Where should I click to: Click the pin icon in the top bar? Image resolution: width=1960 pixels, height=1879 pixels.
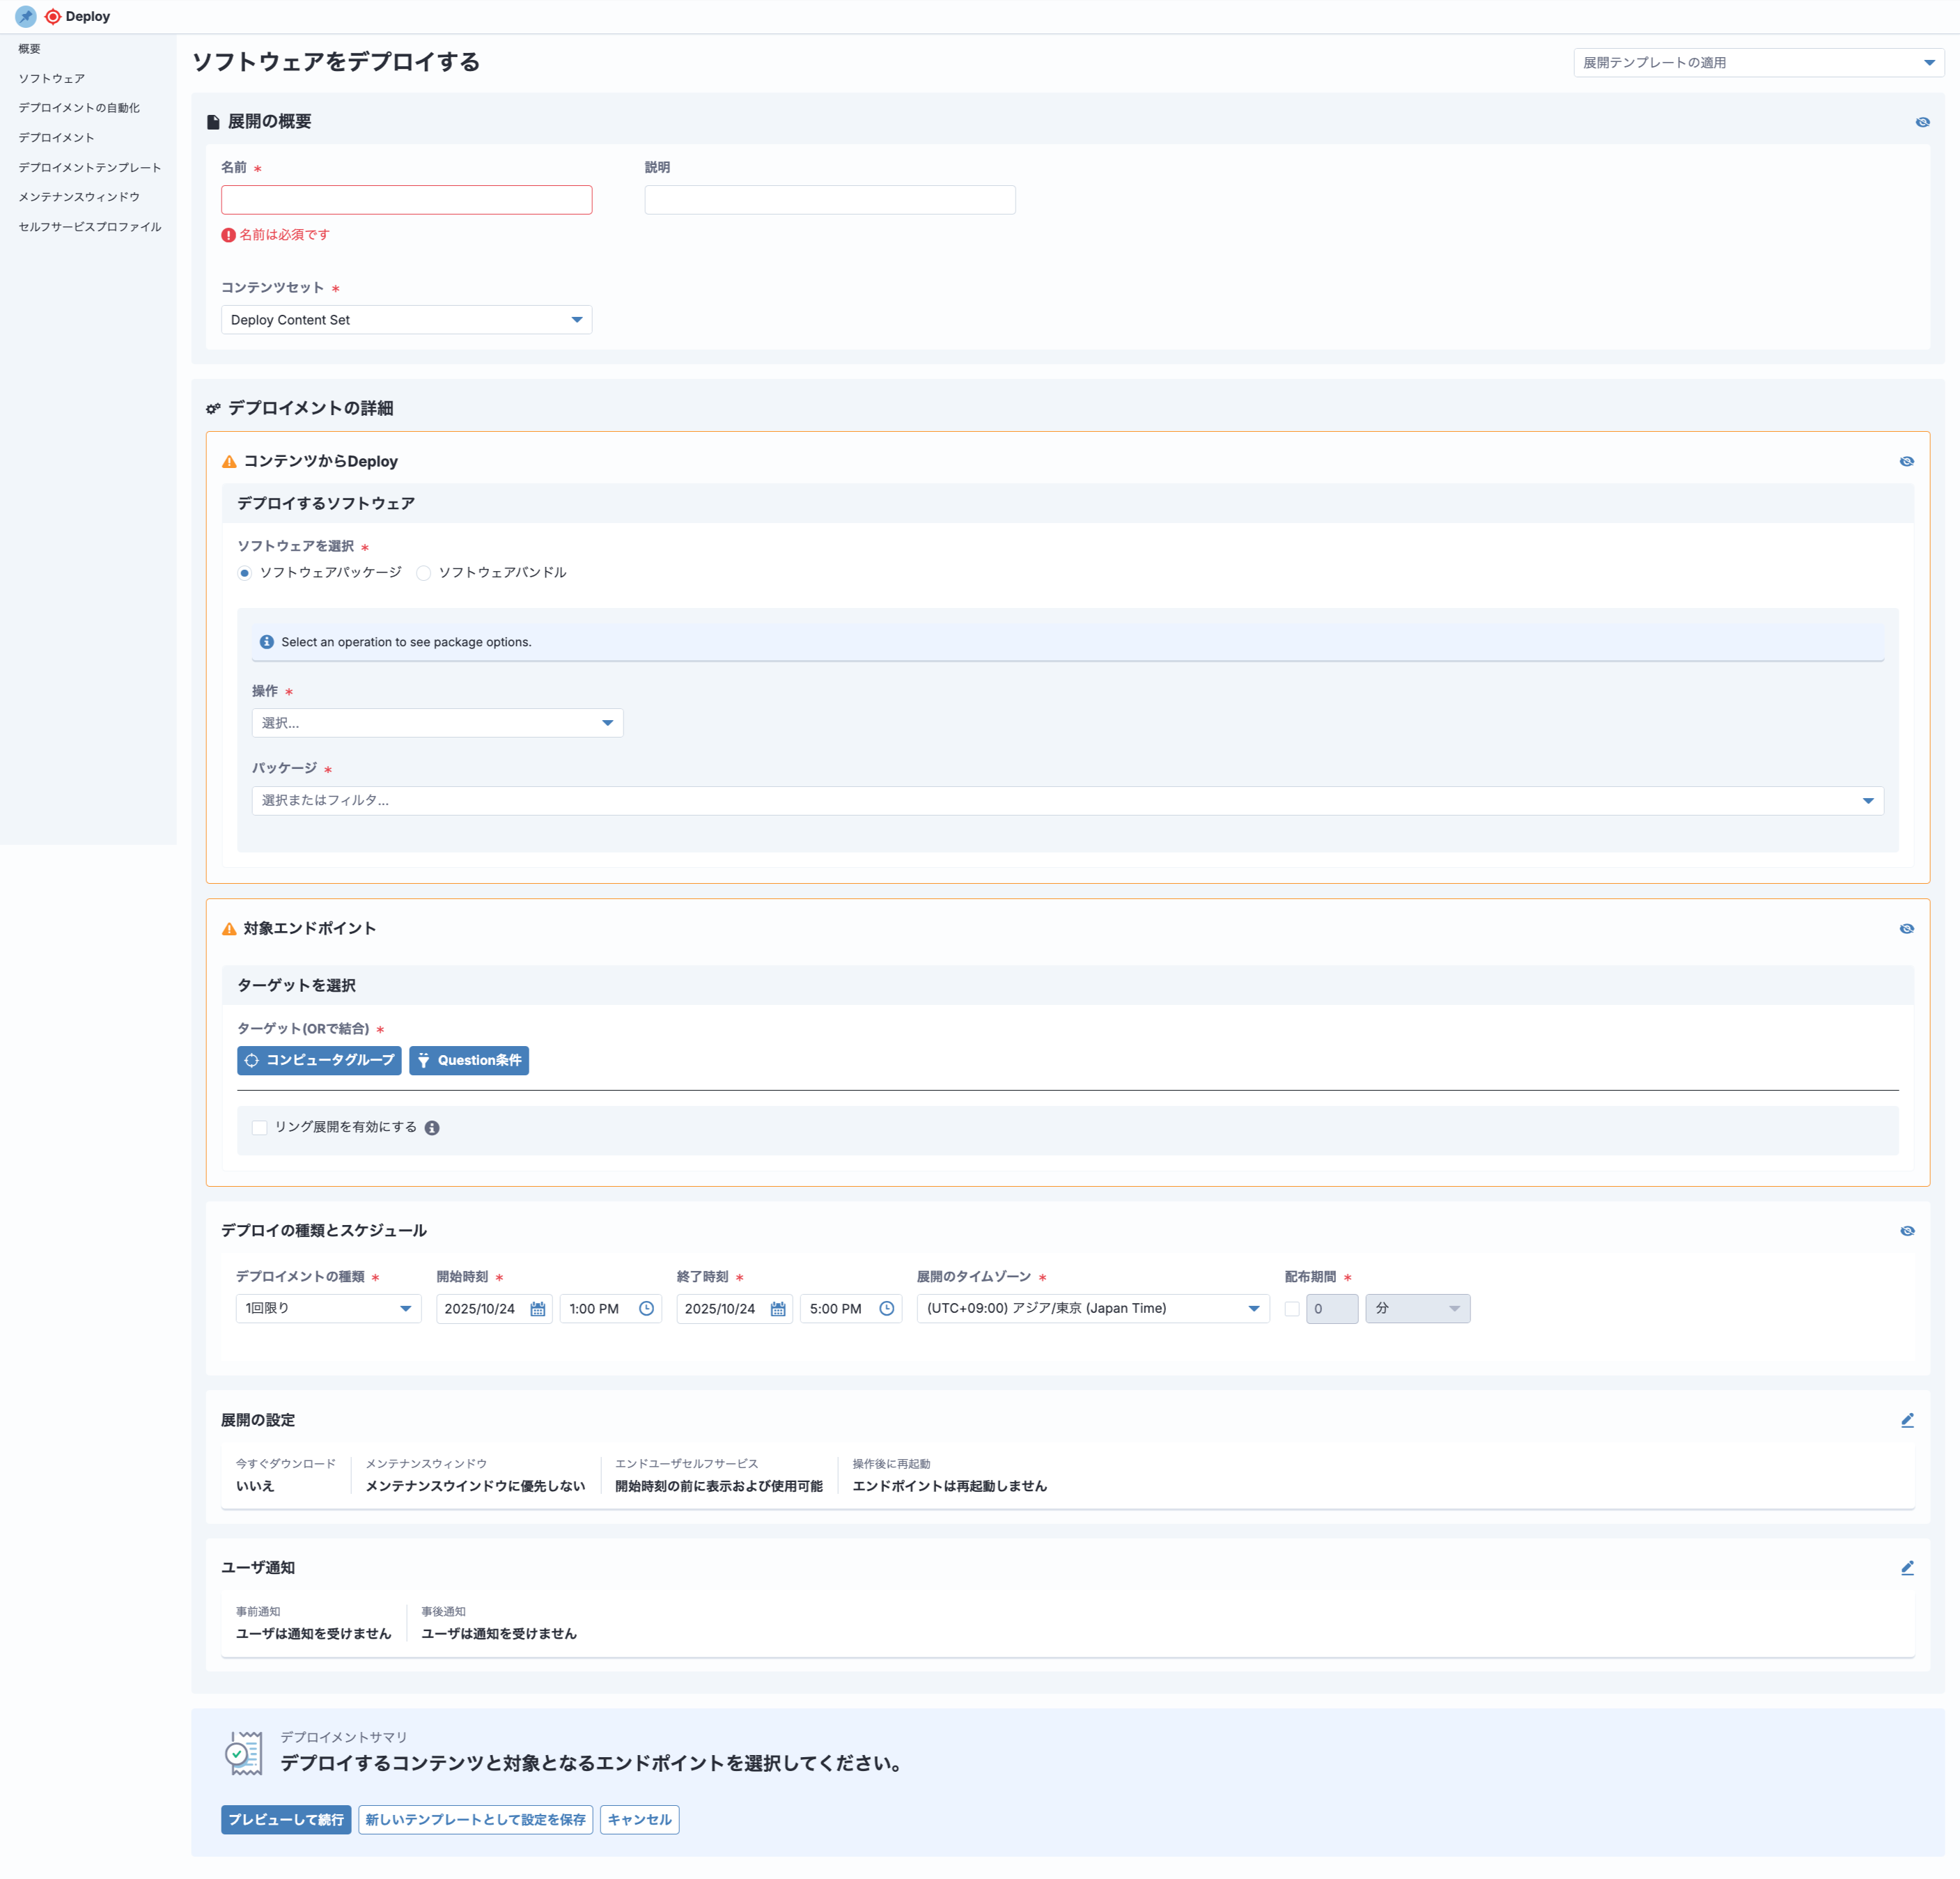coord(26,16)
